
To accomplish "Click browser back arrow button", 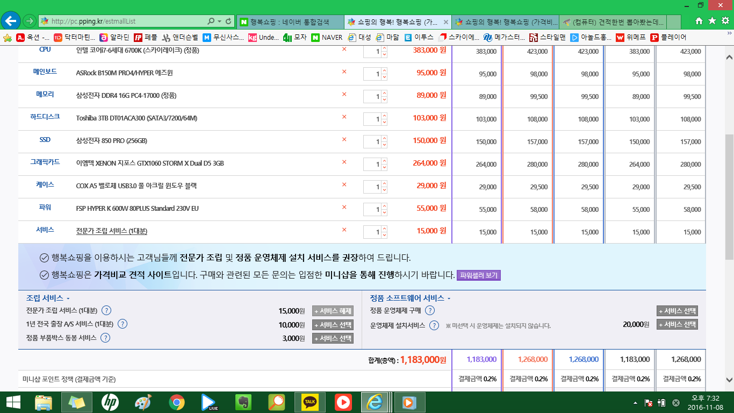I will click(11, 21).
